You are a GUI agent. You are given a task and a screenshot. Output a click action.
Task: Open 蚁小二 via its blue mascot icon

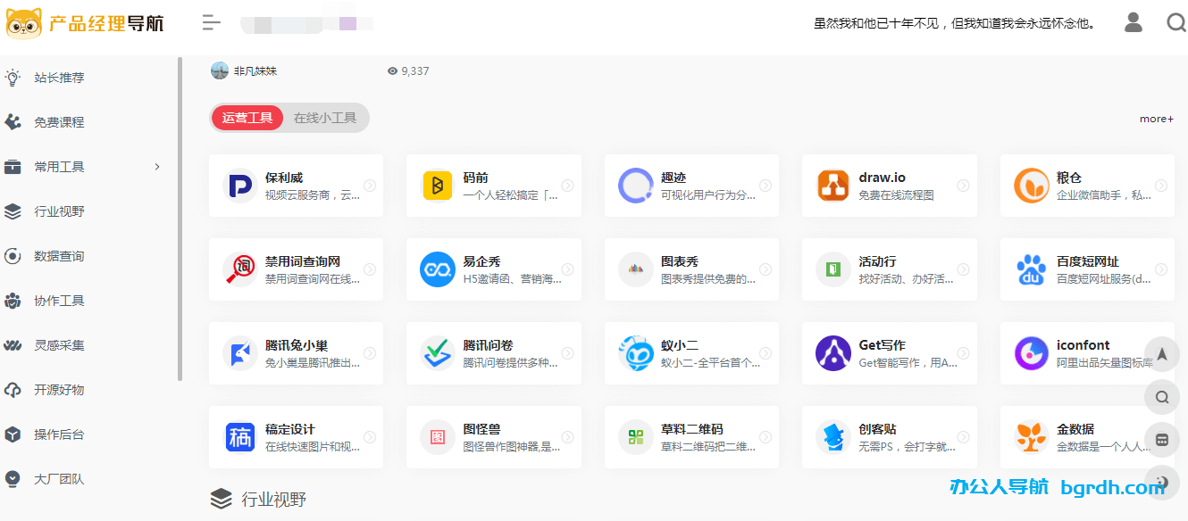click(635, 352)
